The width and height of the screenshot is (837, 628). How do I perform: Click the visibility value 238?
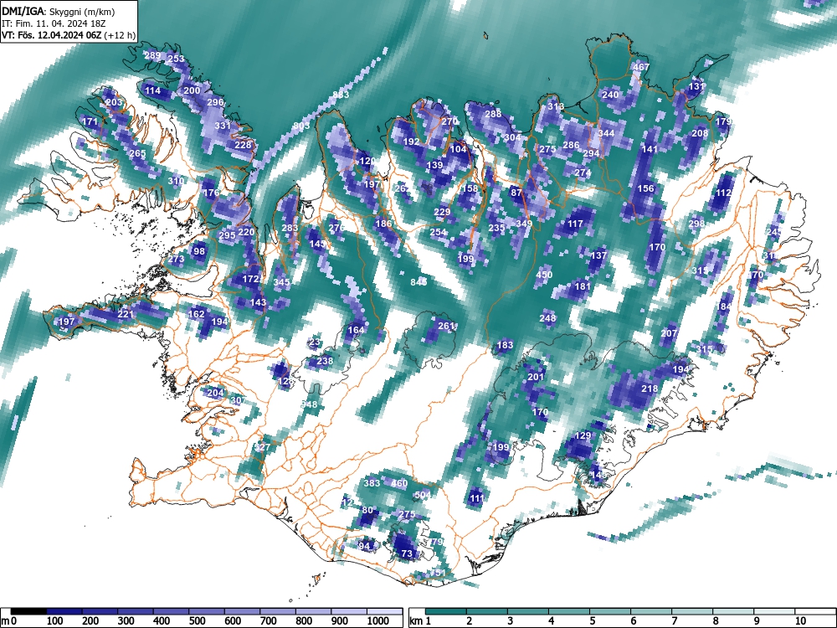tap(325, 362)
